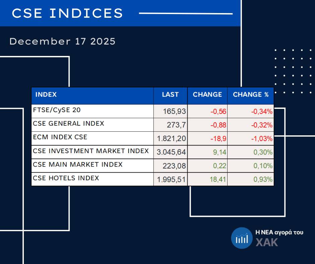Click the XAK logo text
The image size is (315, 264).
pyautogui.click(x=267, y=243)
